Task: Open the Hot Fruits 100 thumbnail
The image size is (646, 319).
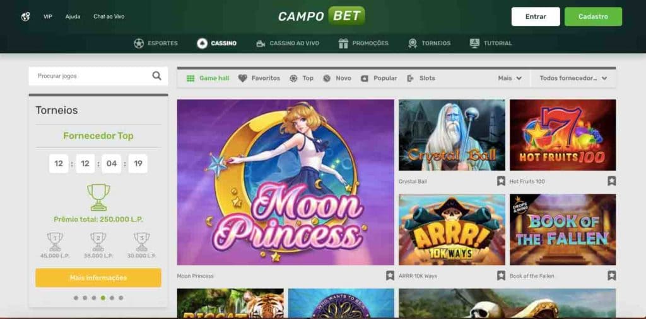Action: click(563, 135)
